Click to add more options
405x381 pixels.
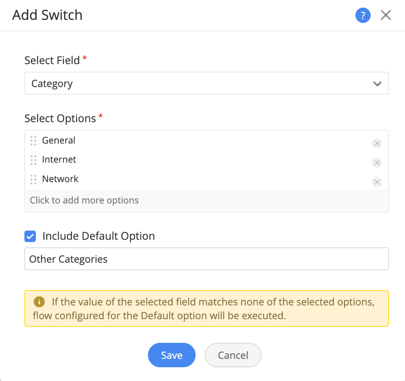click(84, 200)
